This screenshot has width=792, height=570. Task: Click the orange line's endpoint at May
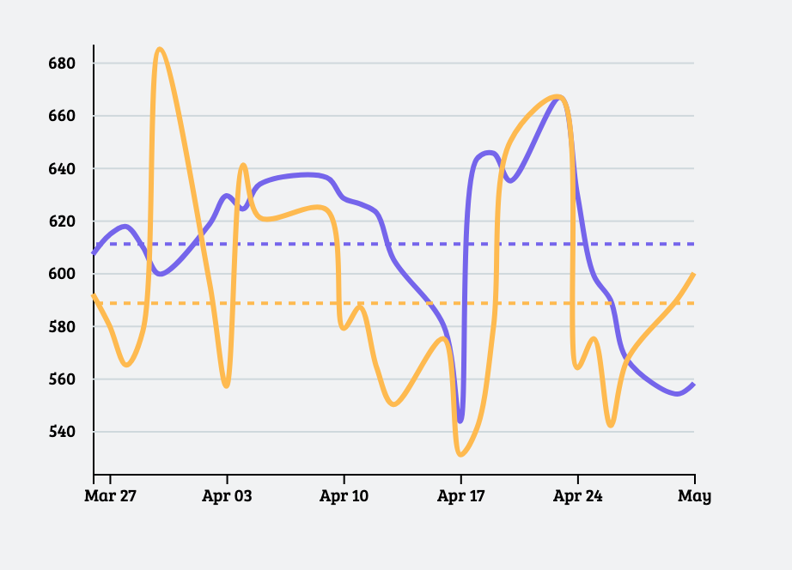click(693, 275)
